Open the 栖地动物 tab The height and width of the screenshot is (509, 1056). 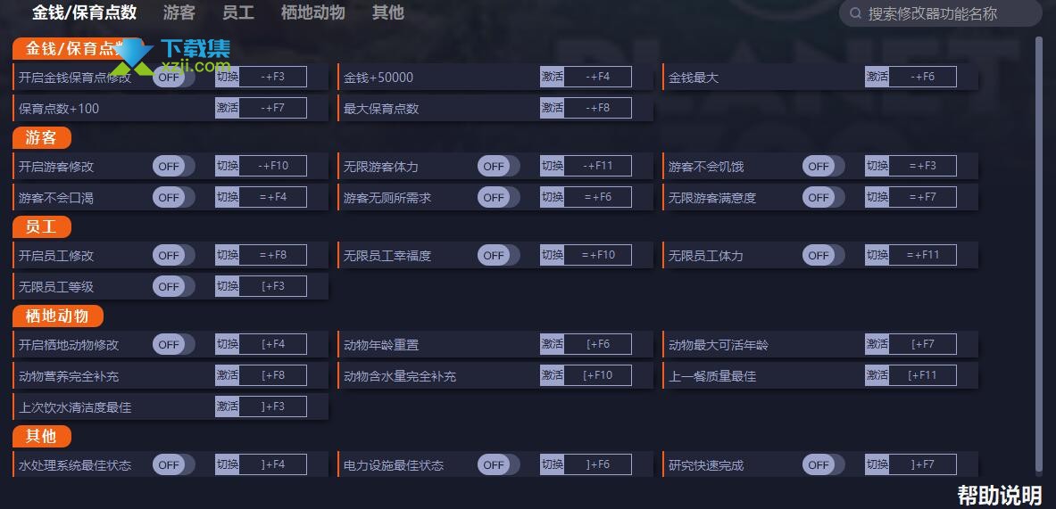[312, 12]
